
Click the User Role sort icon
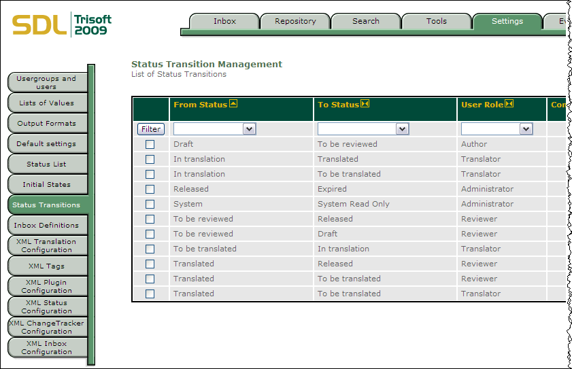pos(509,104)
